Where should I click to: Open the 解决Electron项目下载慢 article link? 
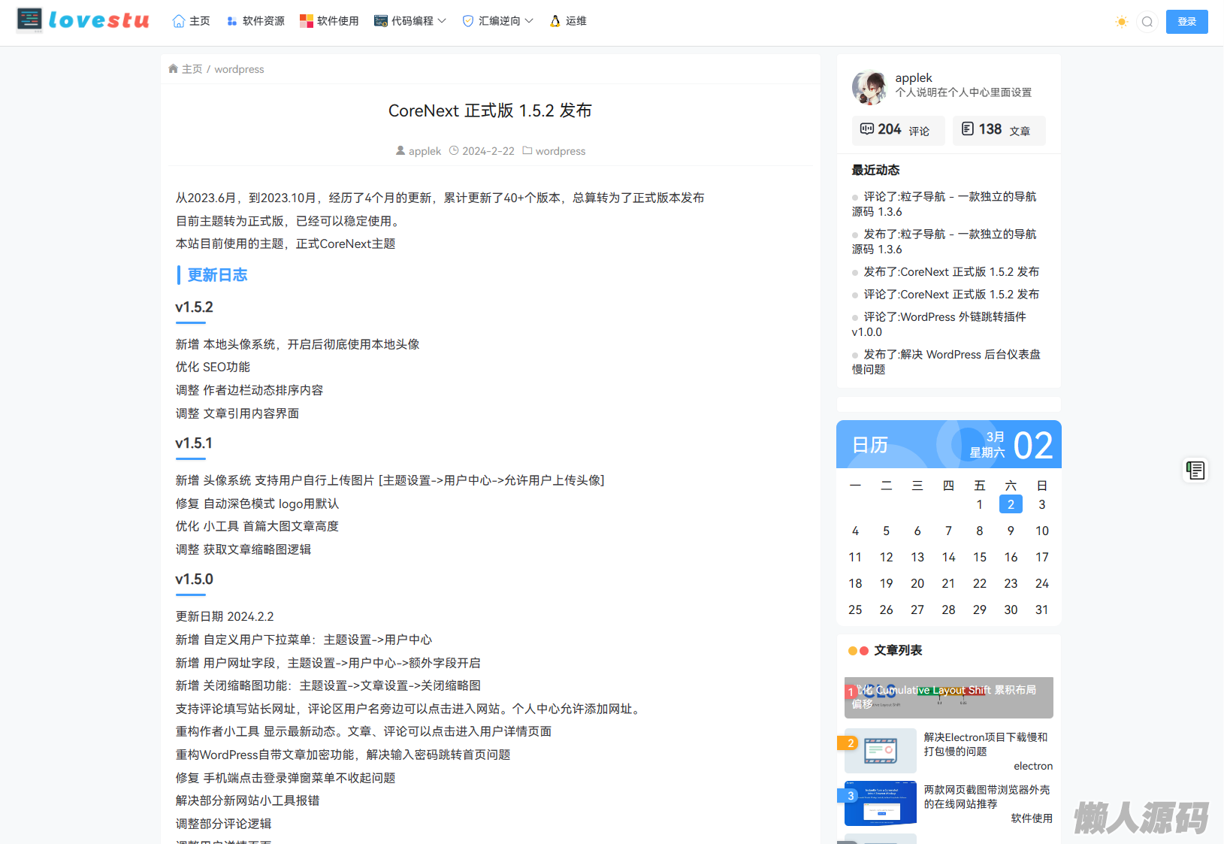pyautogui.click(x=985, y=744)
